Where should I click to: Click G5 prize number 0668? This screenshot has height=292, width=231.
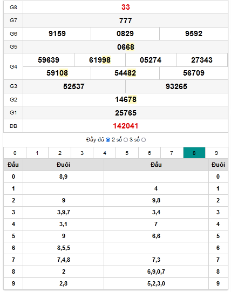click(x=126, y=47)
